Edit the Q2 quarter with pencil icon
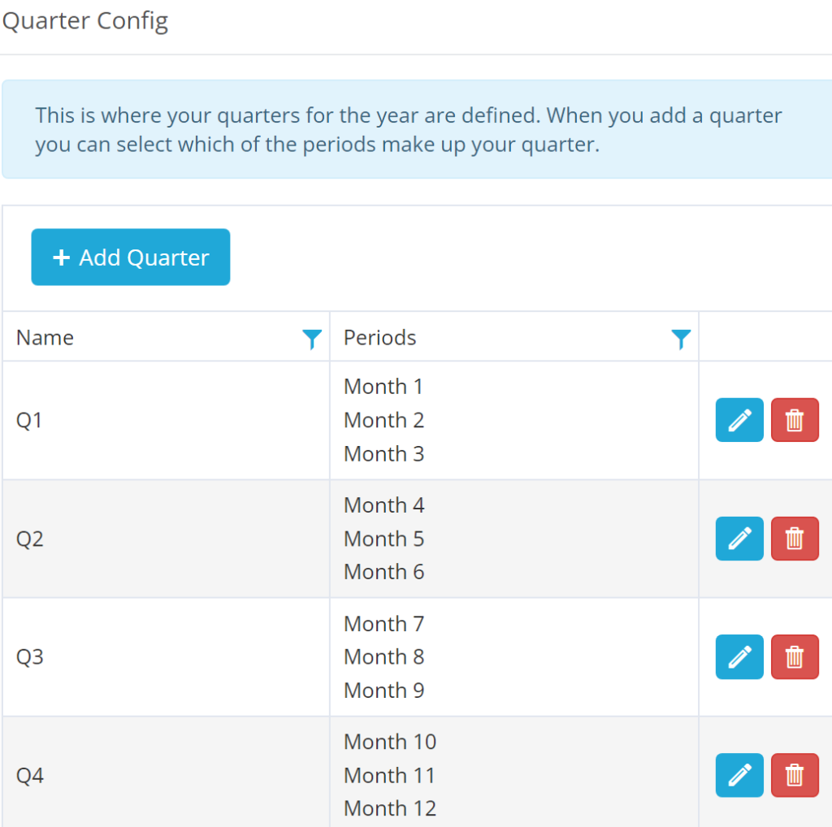This screenshot has height=827, width=832. [x=739, y=539]
